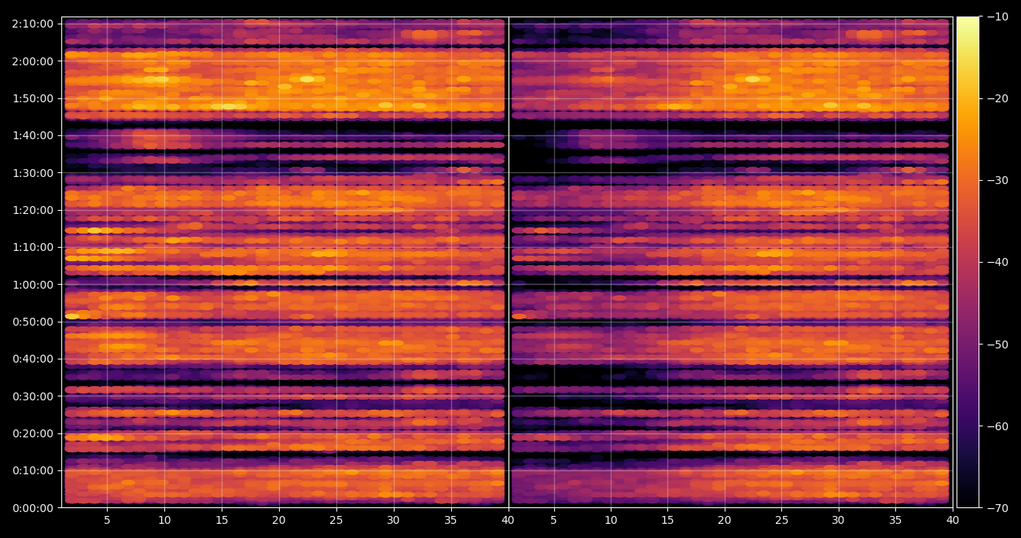1021x538 pixels.
Task: Select the −30 colorbar tick label
Action: [x=997, y=180]
